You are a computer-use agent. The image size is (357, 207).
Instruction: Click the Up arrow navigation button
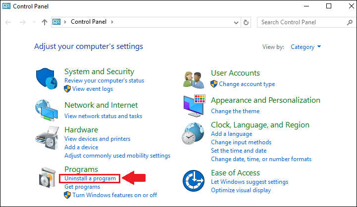pos(45,22)
